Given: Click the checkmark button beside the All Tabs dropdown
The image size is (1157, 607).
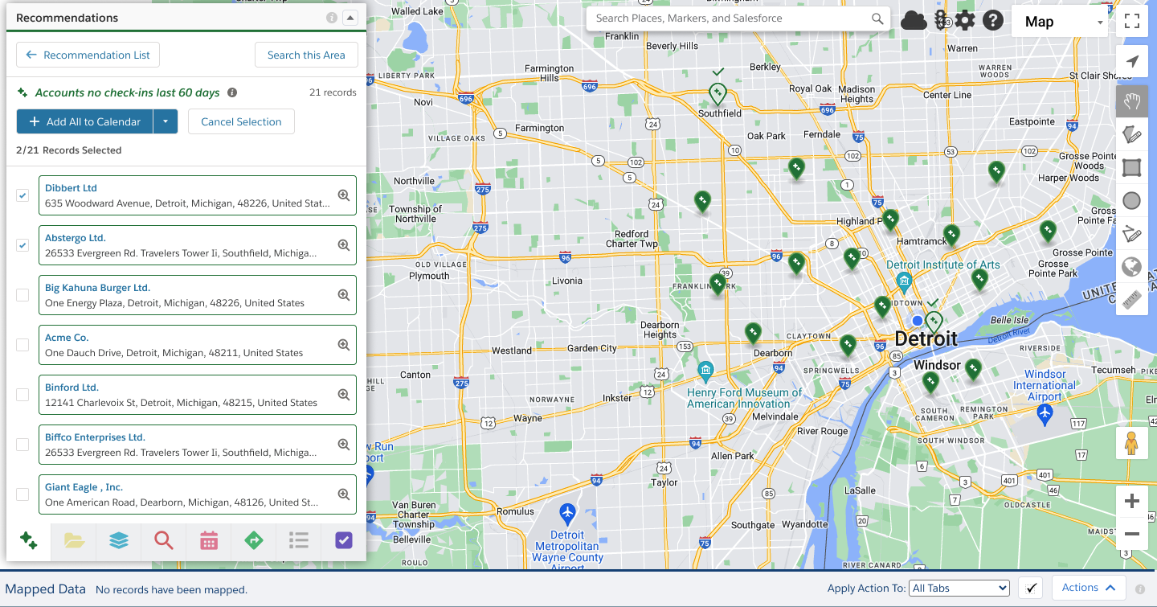Looking at the screenshot, I should [x=1030, y=588].
